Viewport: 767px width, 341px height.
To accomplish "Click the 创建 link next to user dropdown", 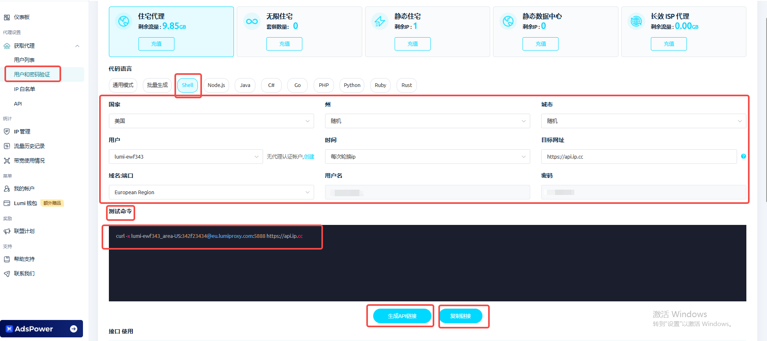I will coord(309,157).
